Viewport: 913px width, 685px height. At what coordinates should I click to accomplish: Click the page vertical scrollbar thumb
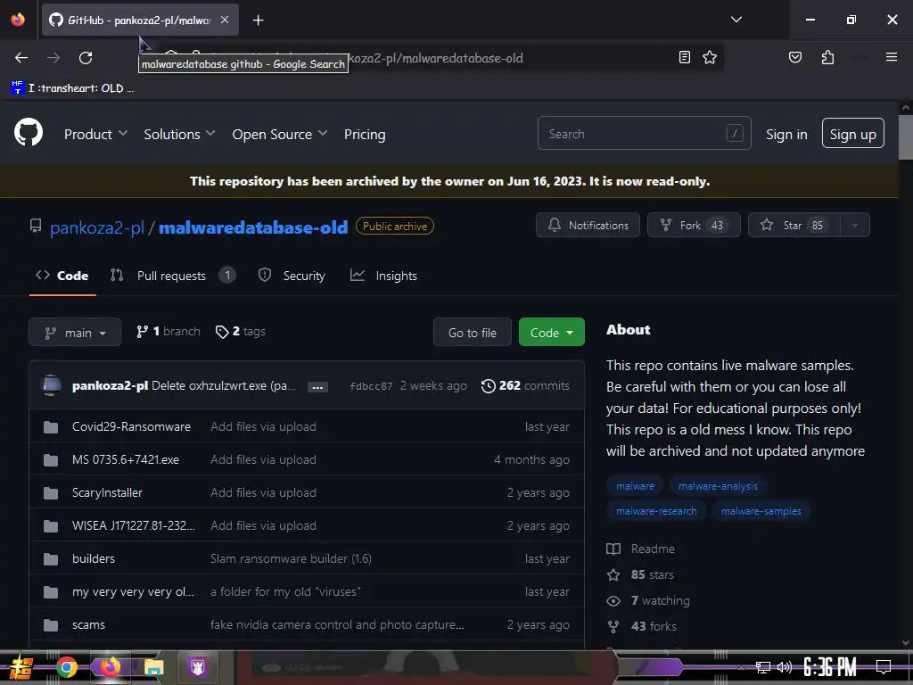[906, 136]
